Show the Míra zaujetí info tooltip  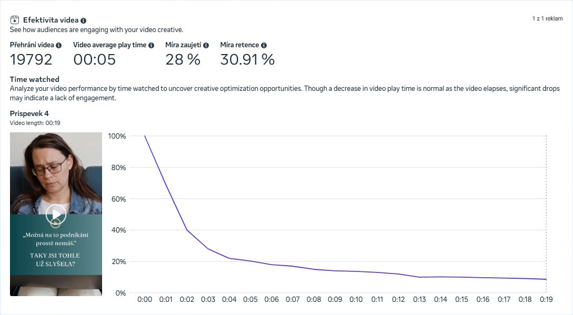pos(205,45)
